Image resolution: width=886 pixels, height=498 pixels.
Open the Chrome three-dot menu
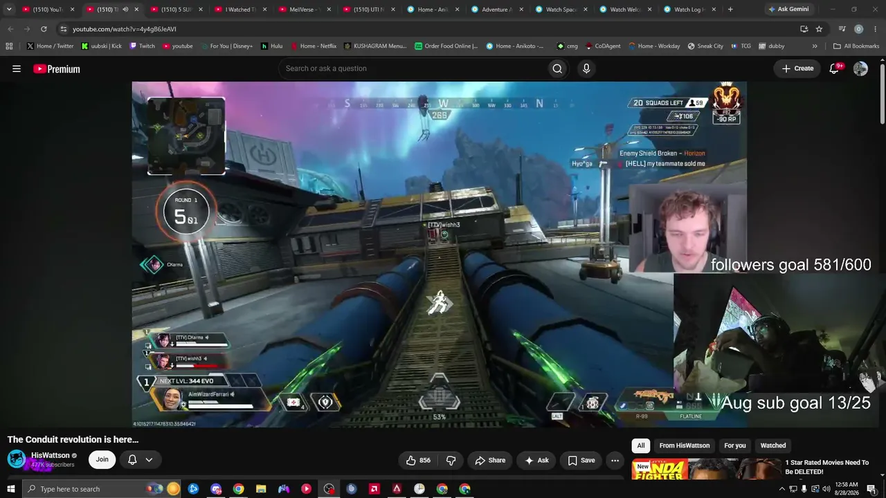(x=875, y=29)
